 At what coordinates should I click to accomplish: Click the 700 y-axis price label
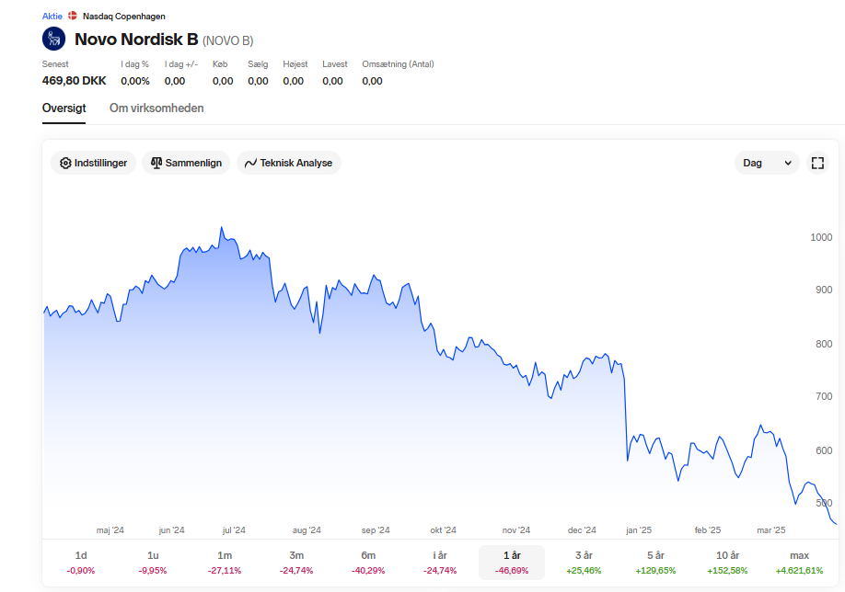click(824, 396)
